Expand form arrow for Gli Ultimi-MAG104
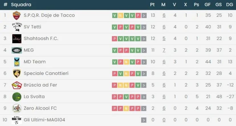 coord(144,120)
